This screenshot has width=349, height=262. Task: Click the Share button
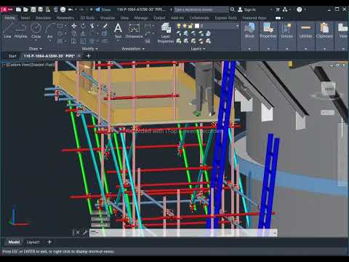click(103, 9)
